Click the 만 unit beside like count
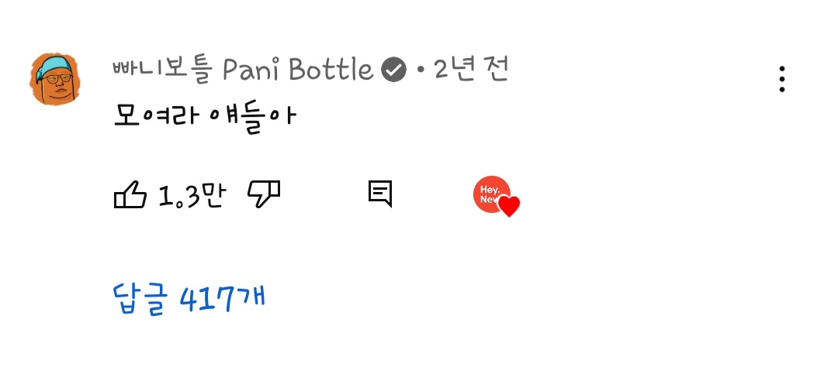 213,195
